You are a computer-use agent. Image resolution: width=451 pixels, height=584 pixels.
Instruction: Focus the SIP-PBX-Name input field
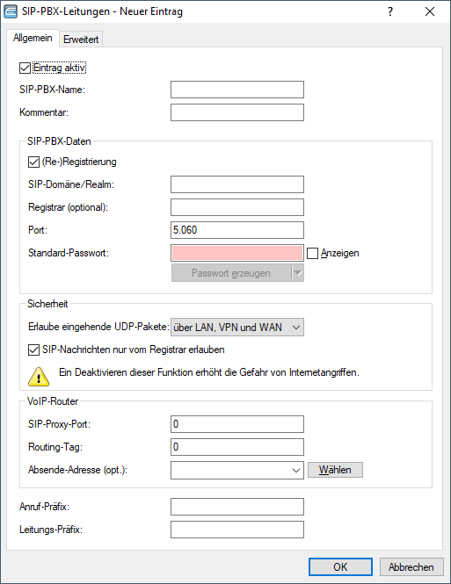pyautogui.click(x=237, y=90)
